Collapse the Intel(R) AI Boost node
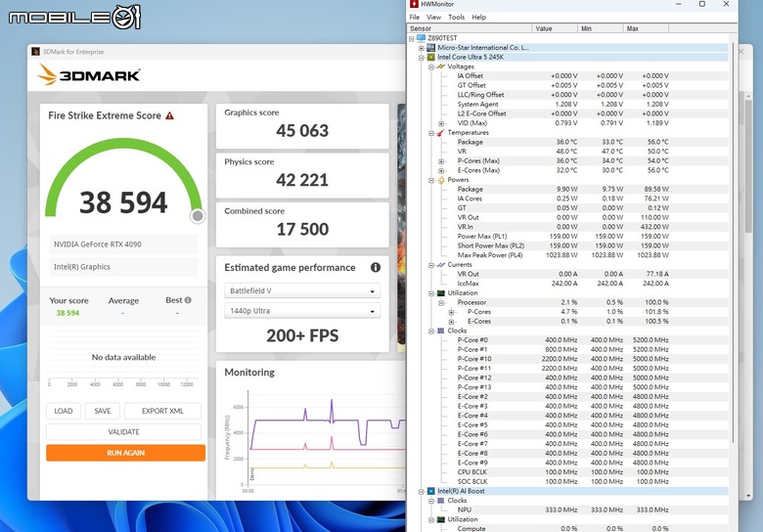The height and width of the screenshot is (532, 763). pos(422,492)
